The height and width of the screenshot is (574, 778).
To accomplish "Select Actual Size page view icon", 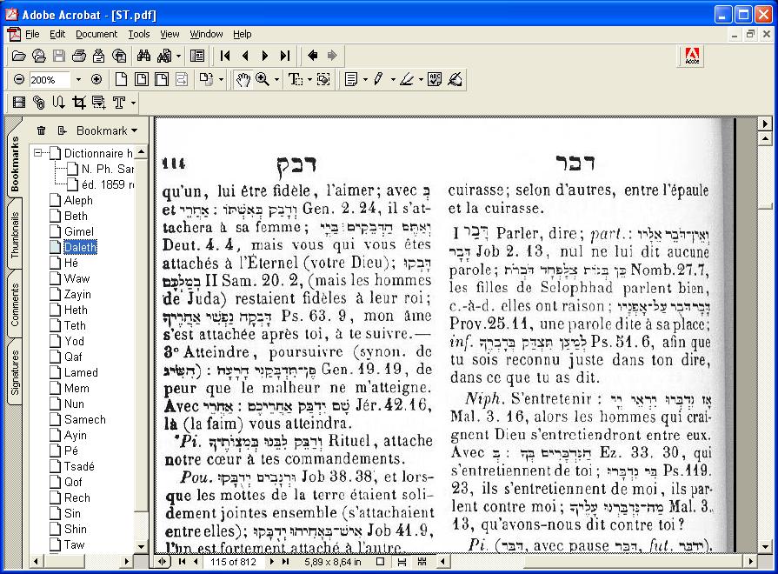I will click(121, 79).
